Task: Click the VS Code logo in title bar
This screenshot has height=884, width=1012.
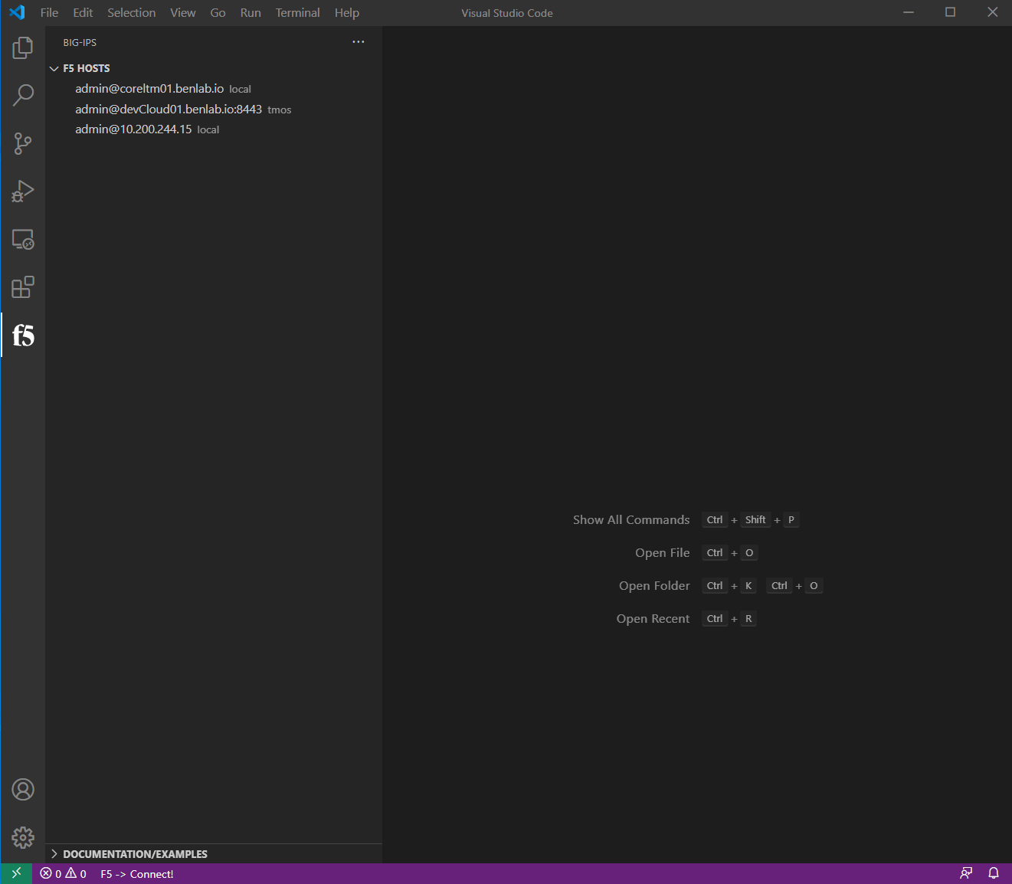Action: click(x=17, y=12)
